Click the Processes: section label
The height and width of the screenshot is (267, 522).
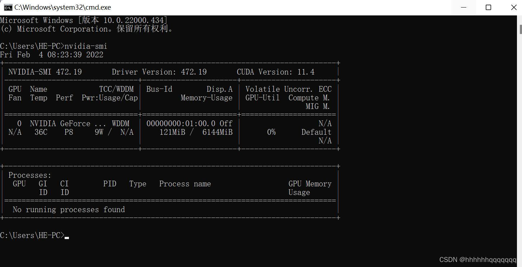click(x=30, y=175)
